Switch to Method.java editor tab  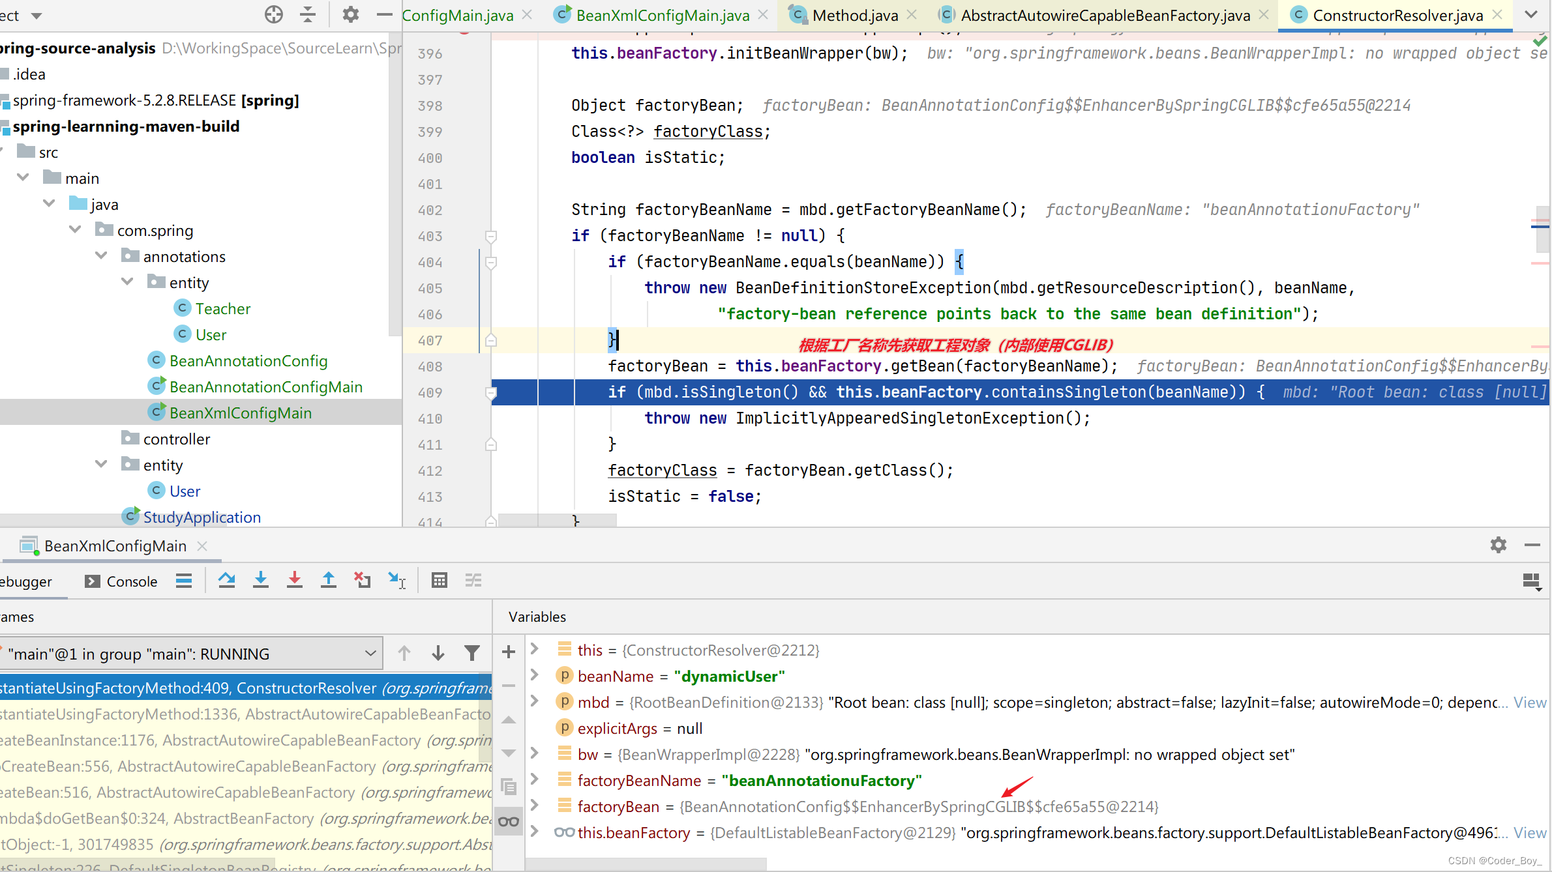point(855,15)
